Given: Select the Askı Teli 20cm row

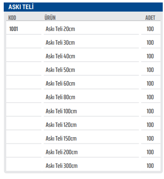Looking at the screenshot, I should point(83,28).
